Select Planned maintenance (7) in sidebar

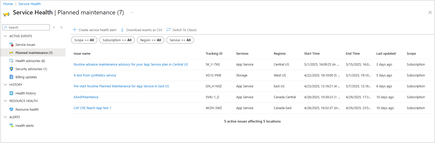pyautogui.click(x=34, y=53)
